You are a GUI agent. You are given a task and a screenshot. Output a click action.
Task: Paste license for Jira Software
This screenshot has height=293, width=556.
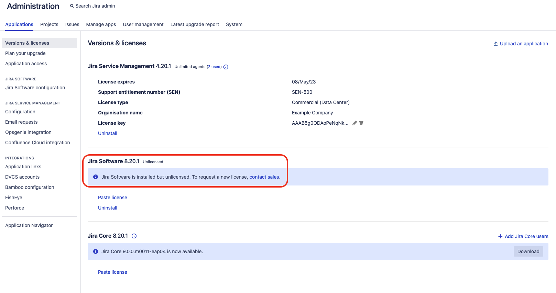(112, 198)
